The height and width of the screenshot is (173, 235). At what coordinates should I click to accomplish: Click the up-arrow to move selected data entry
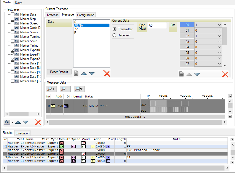click(84, 73)
